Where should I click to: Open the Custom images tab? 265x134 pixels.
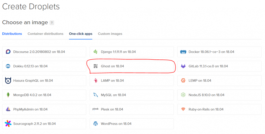pyautogui.click(x=110, y=34)
